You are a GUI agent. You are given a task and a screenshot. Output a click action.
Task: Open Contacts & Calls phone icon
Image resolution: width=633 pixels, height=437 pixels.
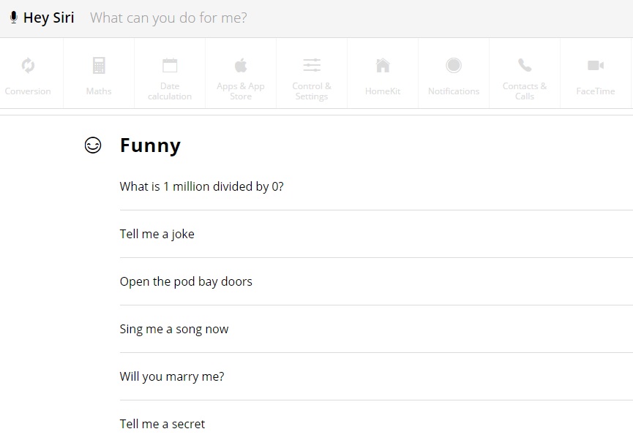coord(525,65)
